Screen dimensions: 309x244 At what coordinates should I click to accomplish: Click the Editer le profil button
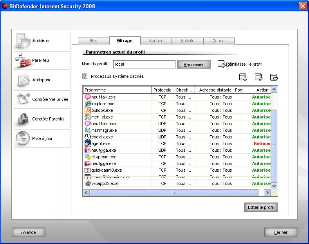point(261,207)
